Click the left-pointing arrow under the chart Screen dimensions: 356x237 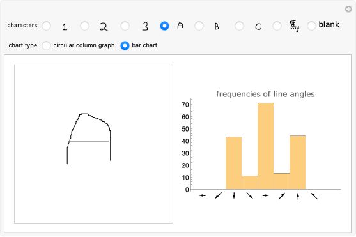tap(203, 195)
